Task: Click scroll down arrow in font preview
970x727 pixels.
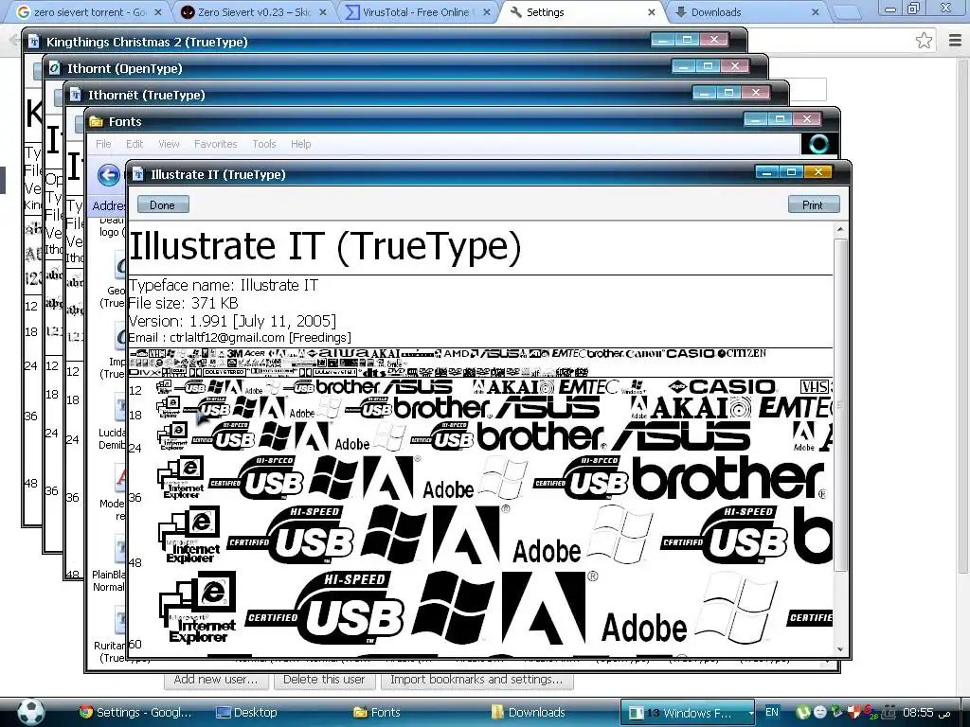Action: point(840,649)
